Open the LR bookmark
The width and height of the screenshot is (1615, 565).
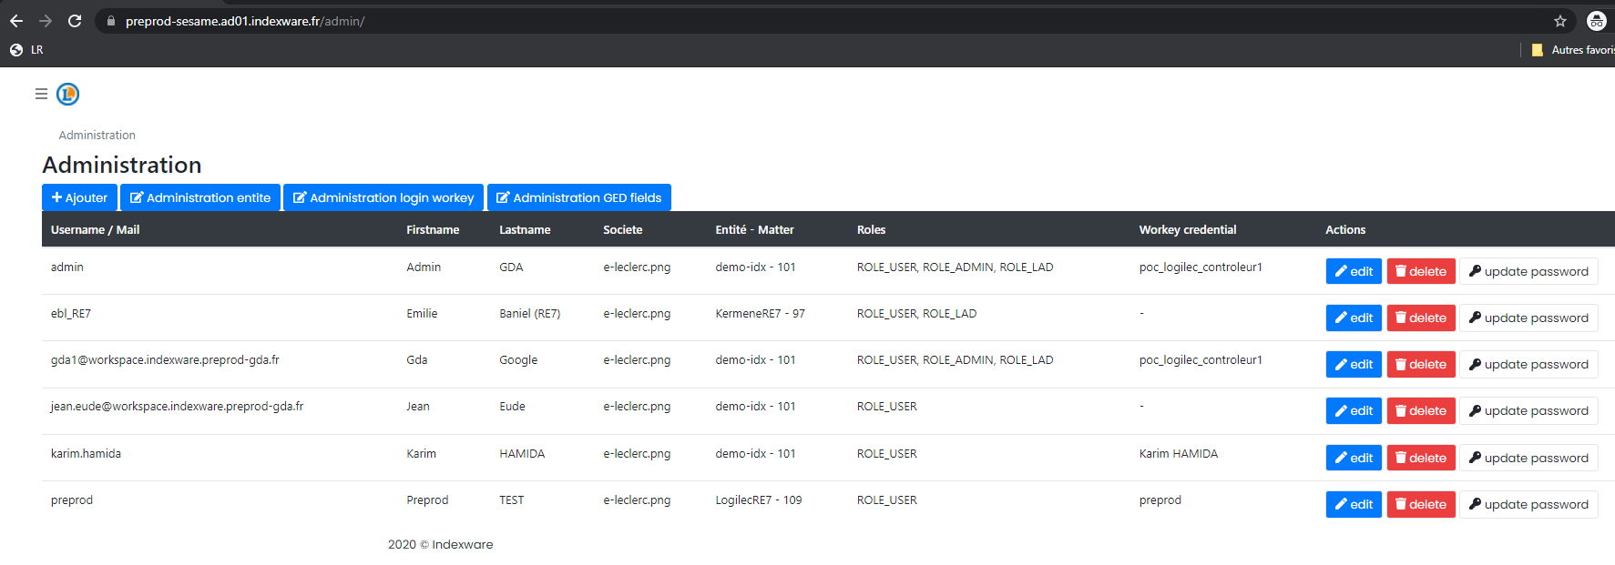[x=26, y=50]
